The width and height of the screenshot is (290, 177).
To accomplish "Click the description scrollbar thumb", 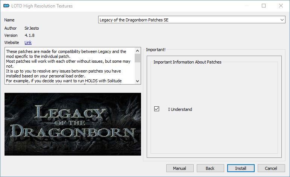I will point(137,58).
